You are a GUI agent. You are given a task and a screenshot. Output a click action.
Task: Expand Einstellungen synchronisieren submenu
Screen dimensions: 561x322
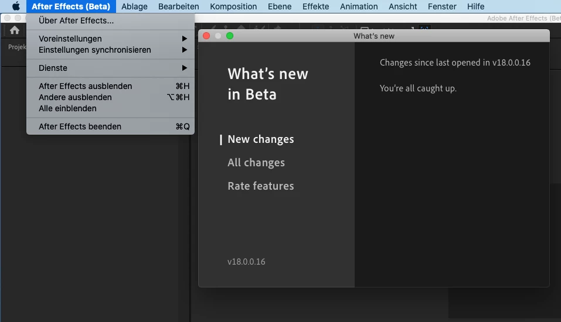pos(111,50)
